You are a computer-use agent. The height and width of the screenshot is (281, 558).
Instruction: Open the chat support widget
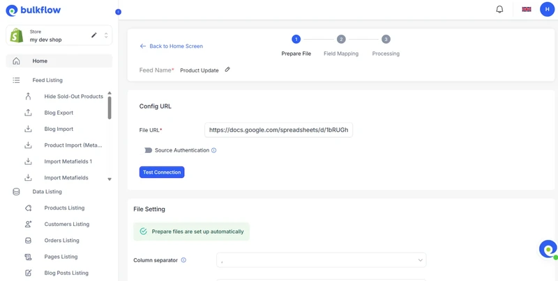click(548, 250)
